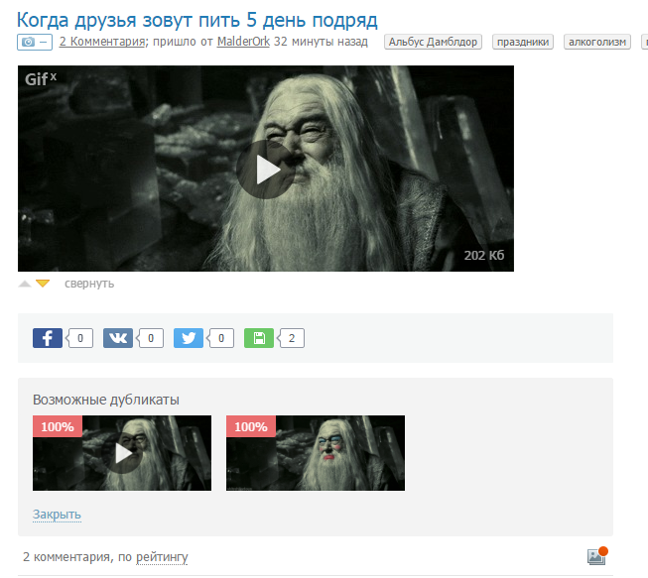Open the "алкоголизм" tag
The height and width of the screenshot is (578, 648).
(597, 42)
